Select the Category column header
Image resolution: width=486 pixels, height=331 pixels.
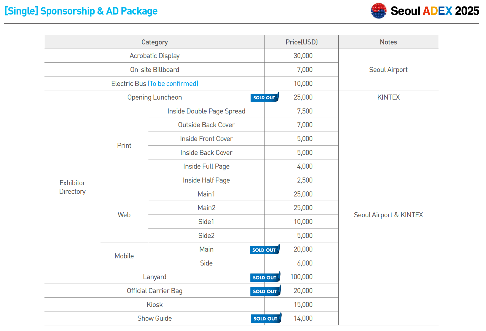(x=154, y=42)
